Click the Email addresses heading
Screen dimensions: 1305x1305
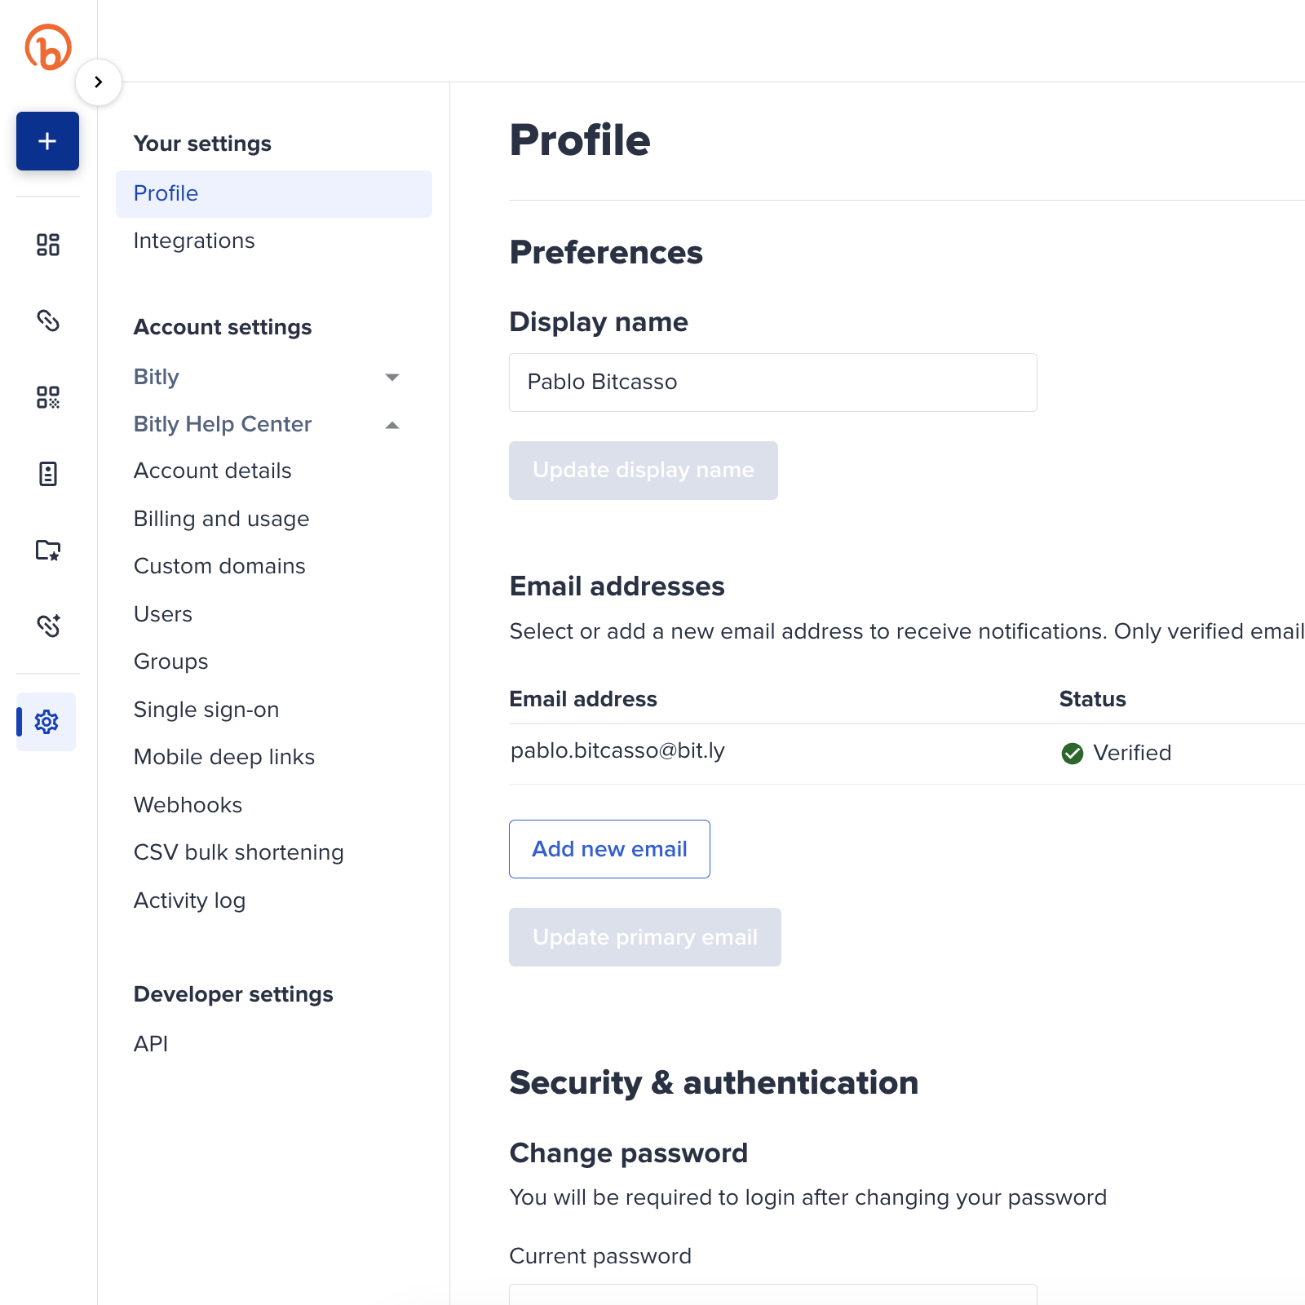(617, 586)
